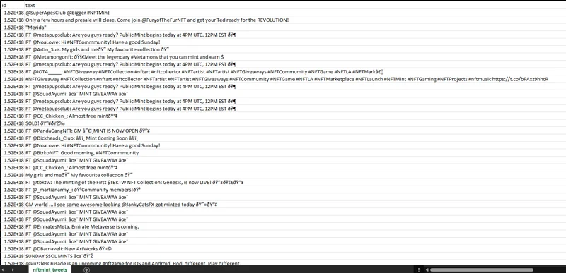Viewport: 566px width, 273px height.
Task: Select the cell starting "RT @tbktw: The minting"
Action: [x=134, y=183]
